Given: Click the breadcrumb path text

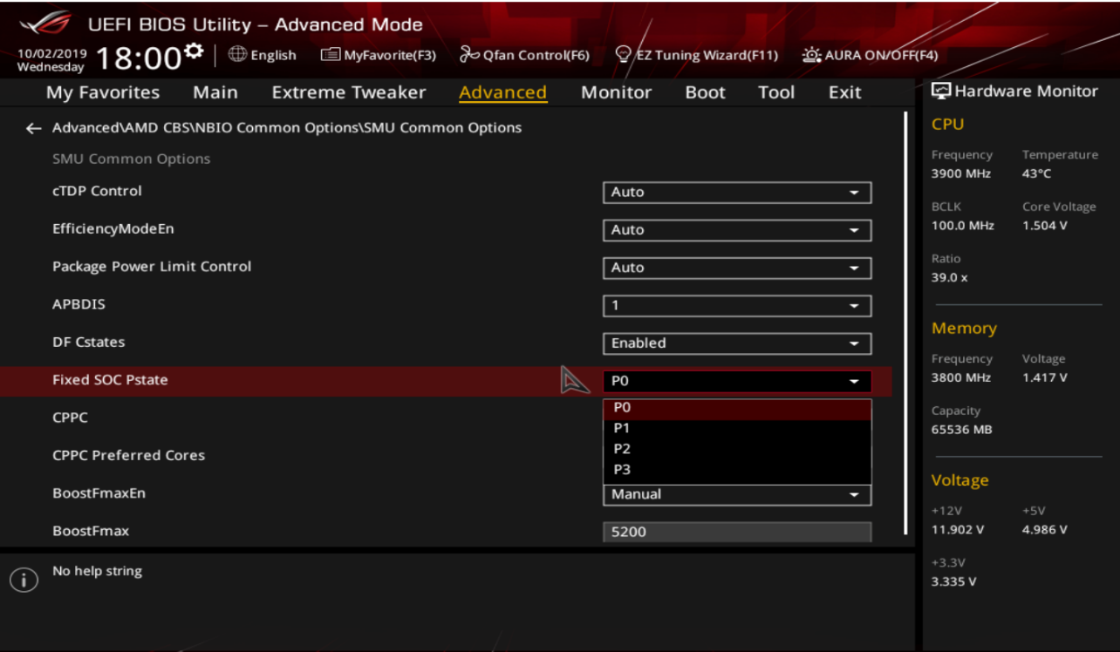Looking at the screenshot, I should pyautogui.click(x=287, y=127).
